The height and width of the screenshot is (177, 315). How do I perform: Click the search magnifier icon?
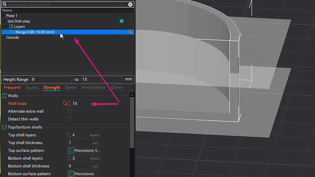(5, 4)
